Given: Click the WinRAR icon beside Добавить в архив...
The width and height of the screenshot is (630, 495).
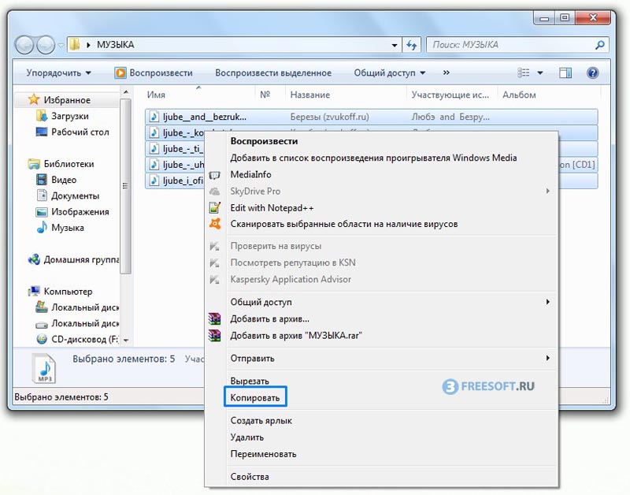Looking at the screenshot, I should point(215,319).
